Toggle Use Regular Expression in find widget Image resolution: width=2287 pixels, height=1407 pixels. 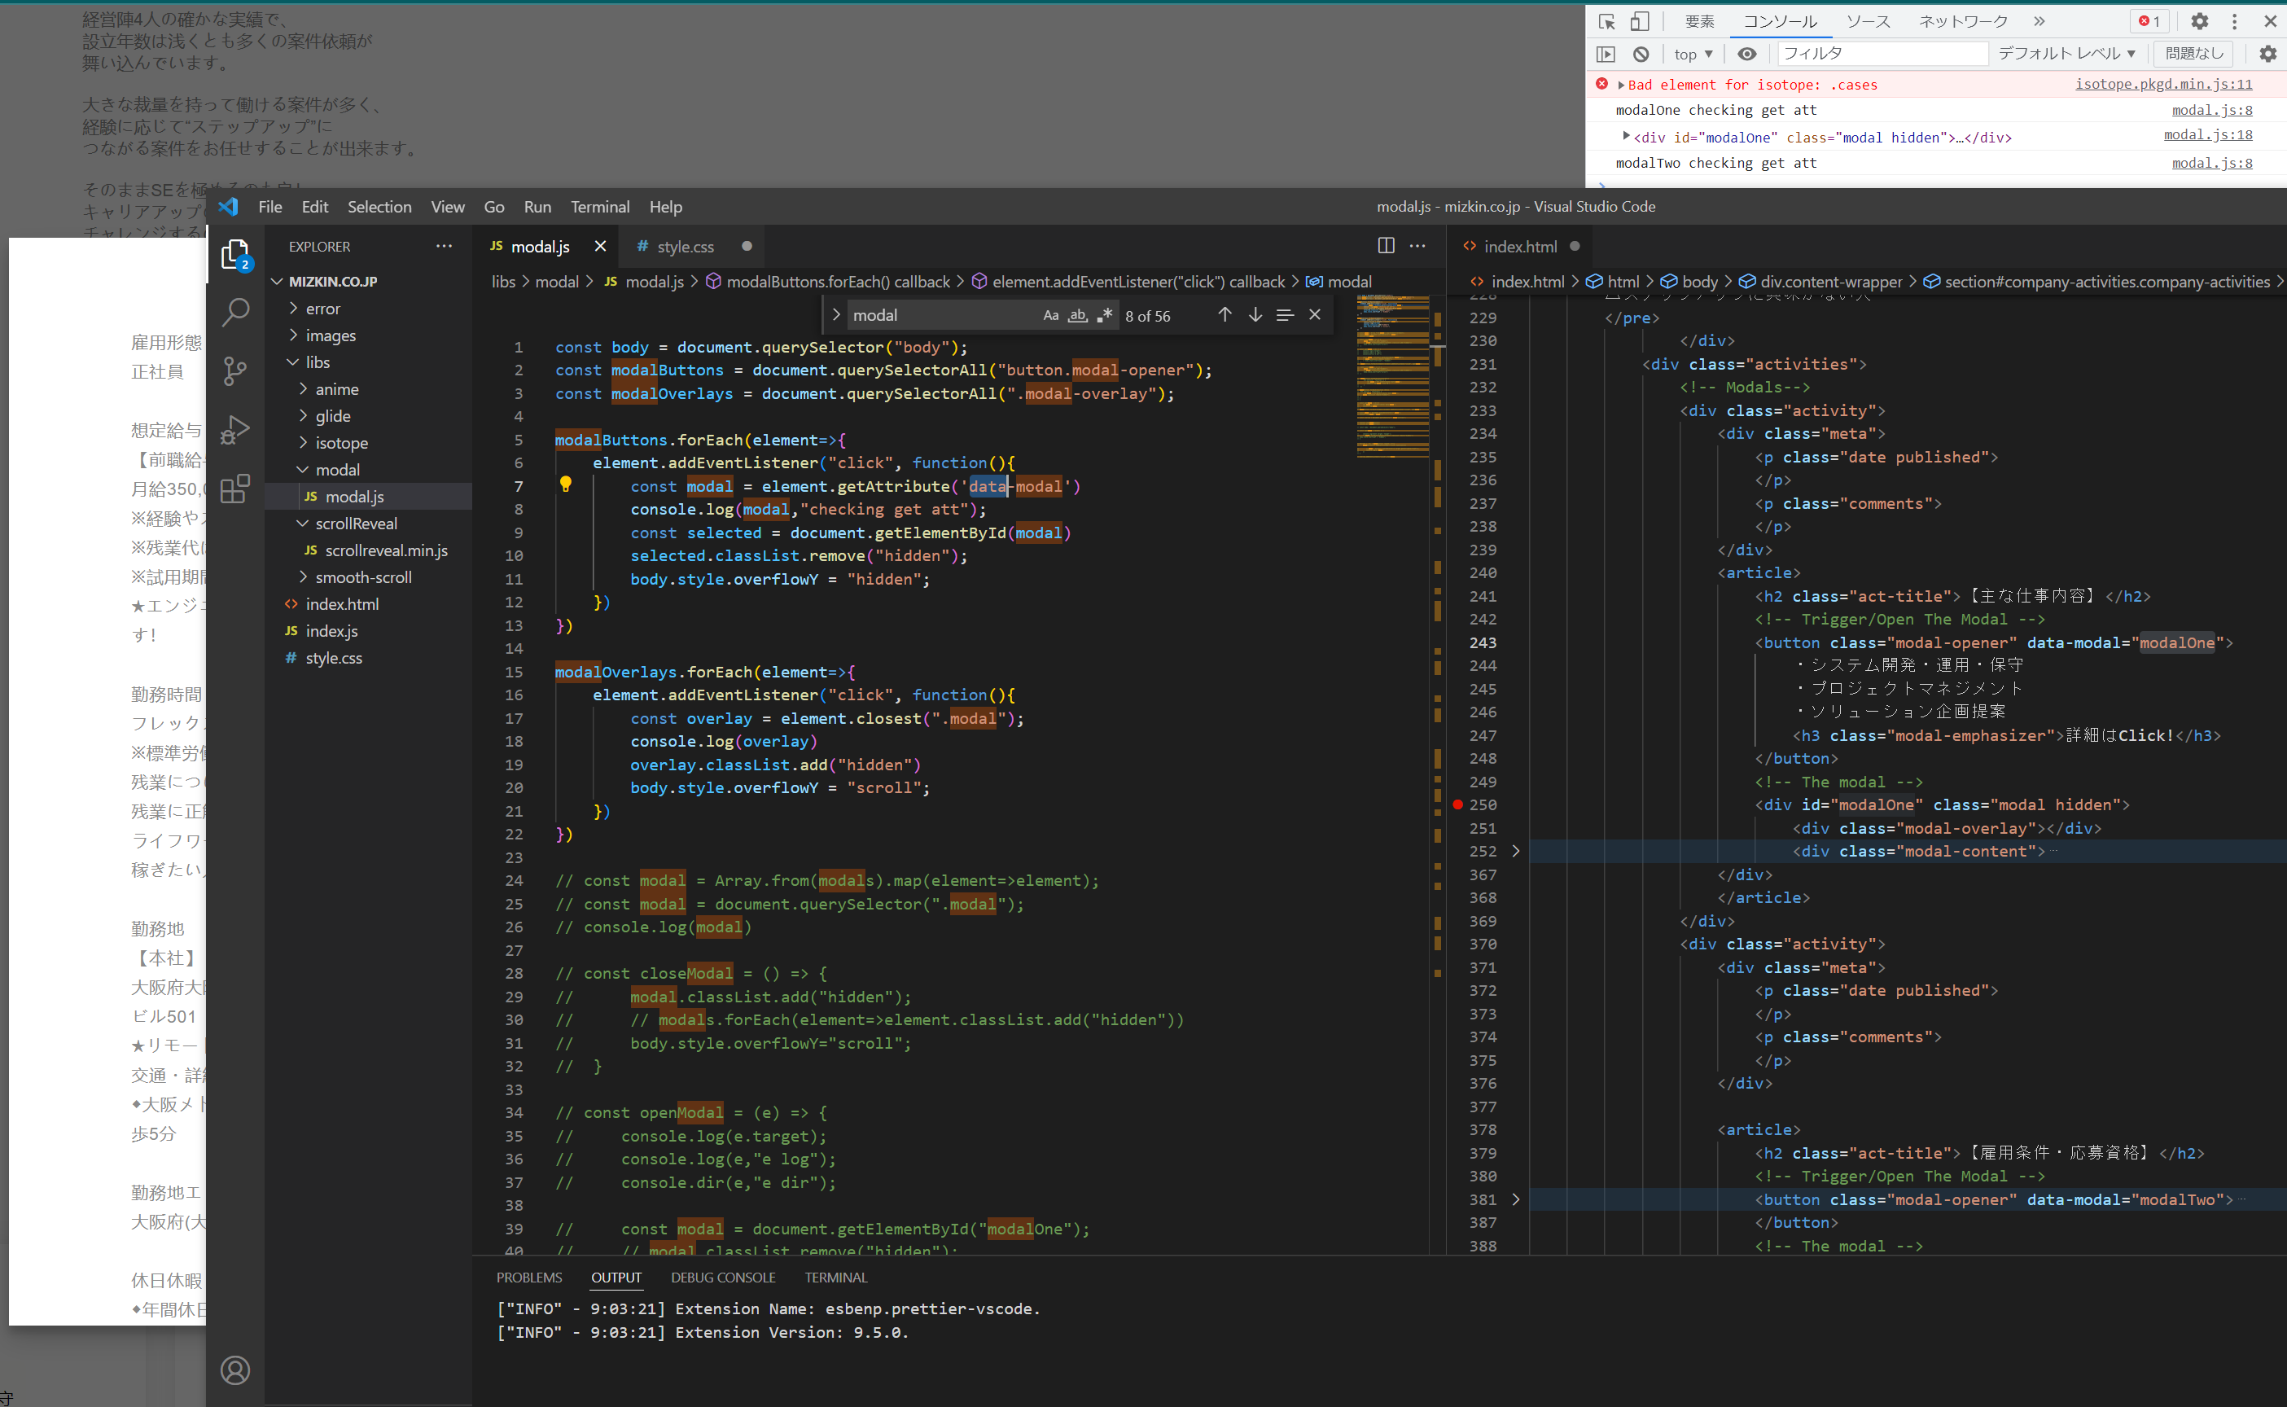[1105, 315]
